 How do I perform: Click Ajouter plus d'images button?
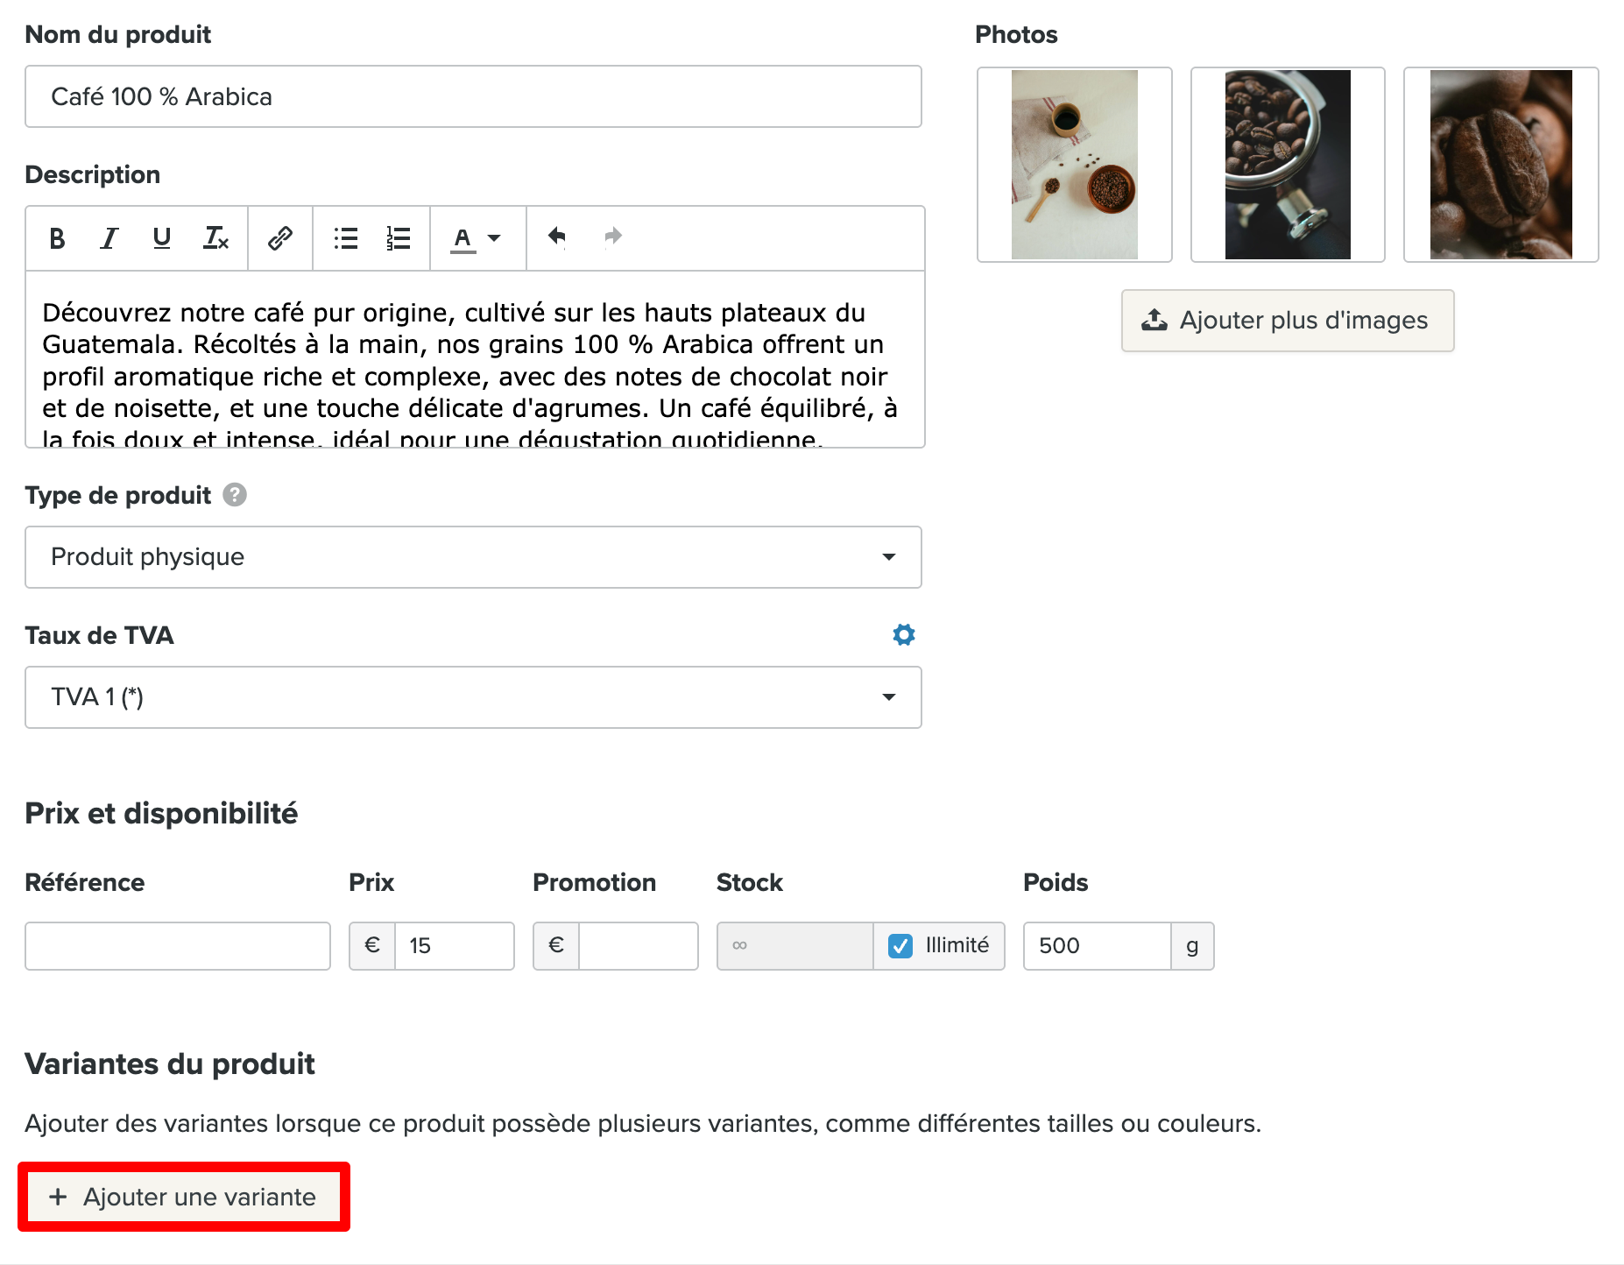point(1287,321)
